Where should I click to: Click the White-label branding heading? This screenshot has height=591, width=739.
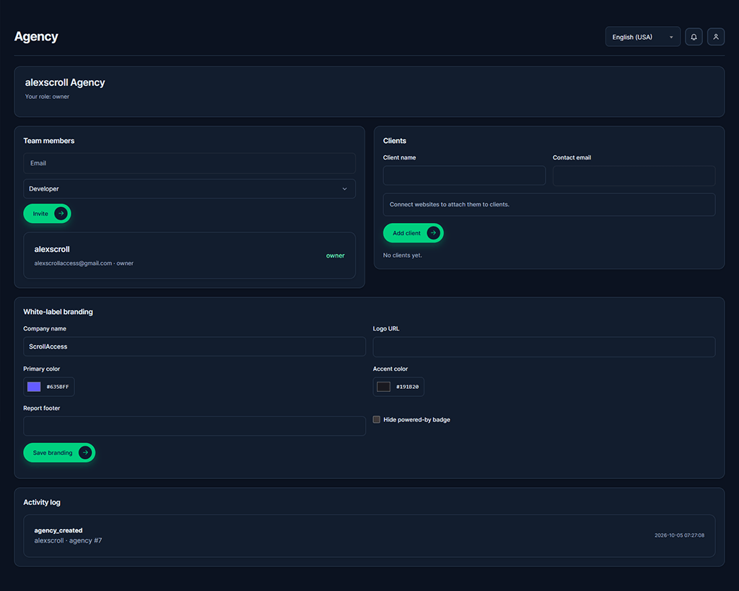58,312
